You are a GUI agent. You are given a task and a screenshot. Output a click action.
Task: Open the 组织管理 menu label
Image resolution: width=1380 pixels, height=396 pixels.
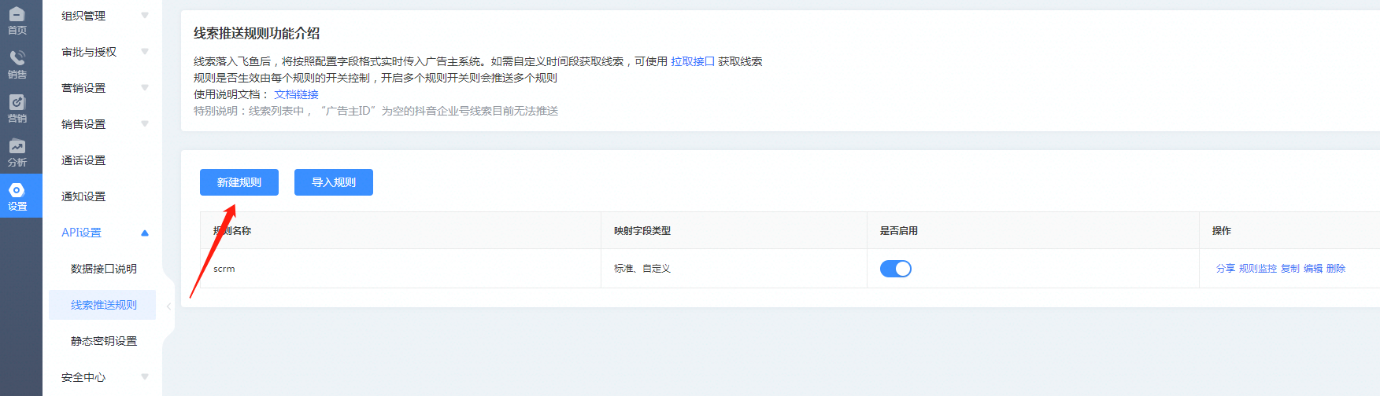point(83,16)
